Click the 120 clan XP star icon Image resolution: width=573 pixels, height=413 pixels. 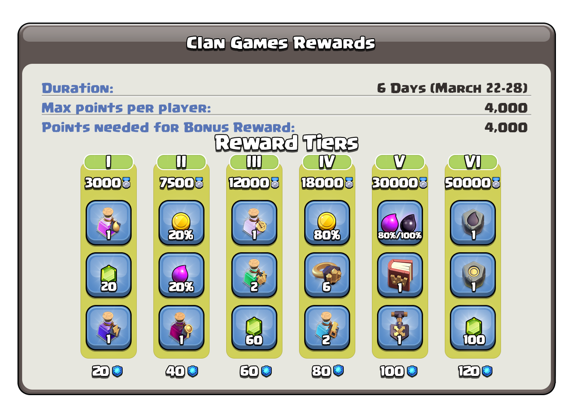(487, 371)
